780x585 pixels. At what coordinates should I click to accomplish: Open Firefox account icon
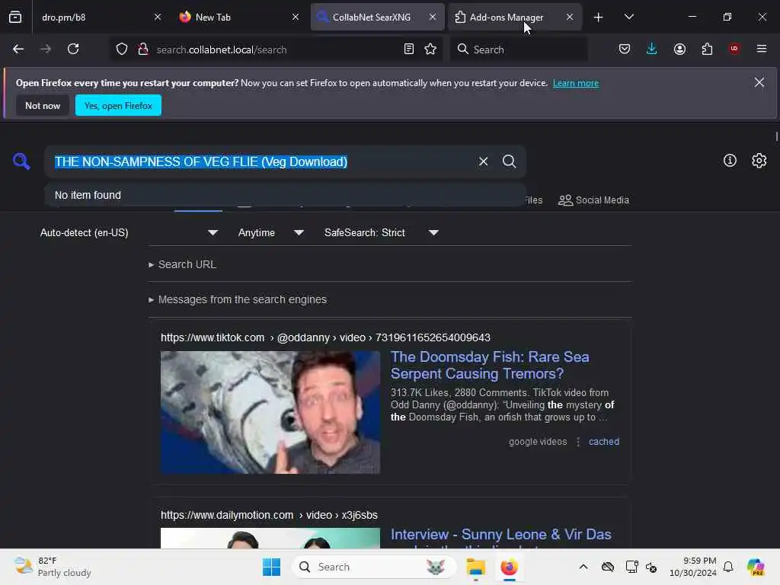(679, 50)
